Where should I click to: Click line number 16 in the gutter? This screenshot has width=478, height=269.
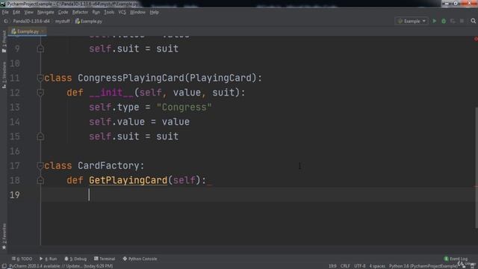pyautogui.click(x=15, y=151)
